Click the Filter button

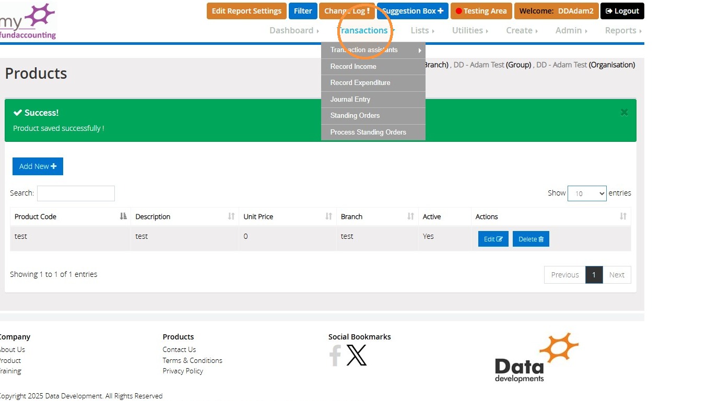click(303, 11)
